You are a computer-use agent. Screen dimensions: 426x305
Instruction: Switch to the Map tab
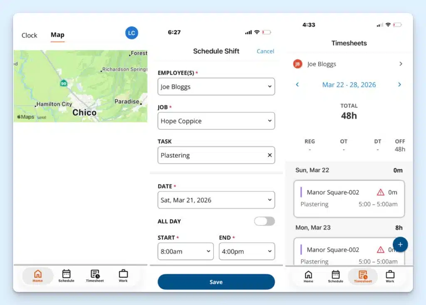point(57,35)
